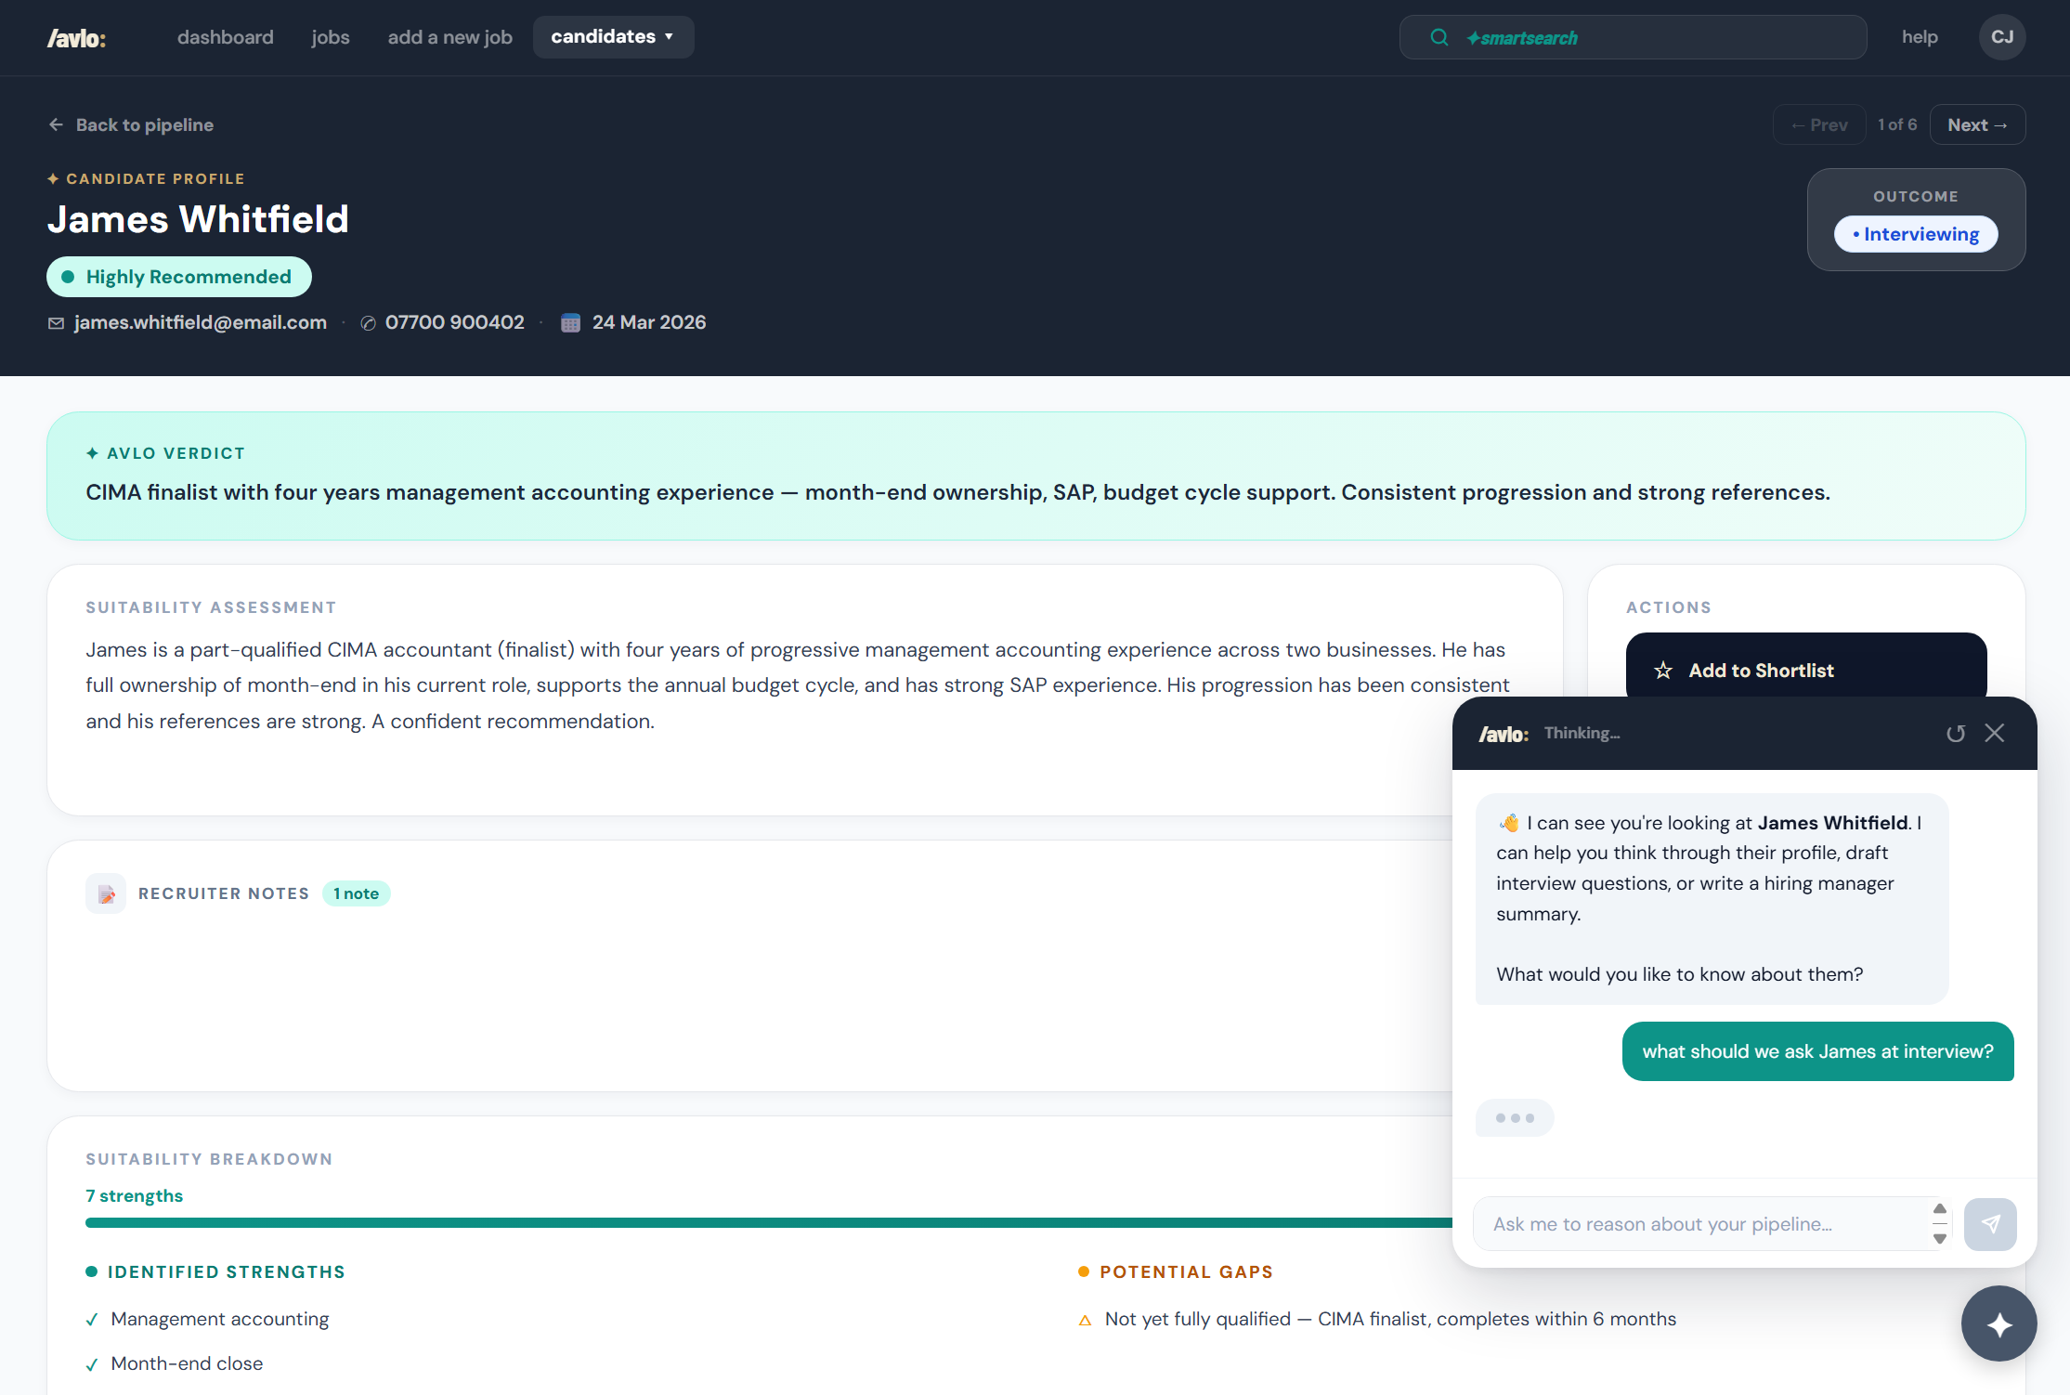Screen dimensions: 2070x1395
Task: Open the 1 note badge
Action: click(357, 893)
